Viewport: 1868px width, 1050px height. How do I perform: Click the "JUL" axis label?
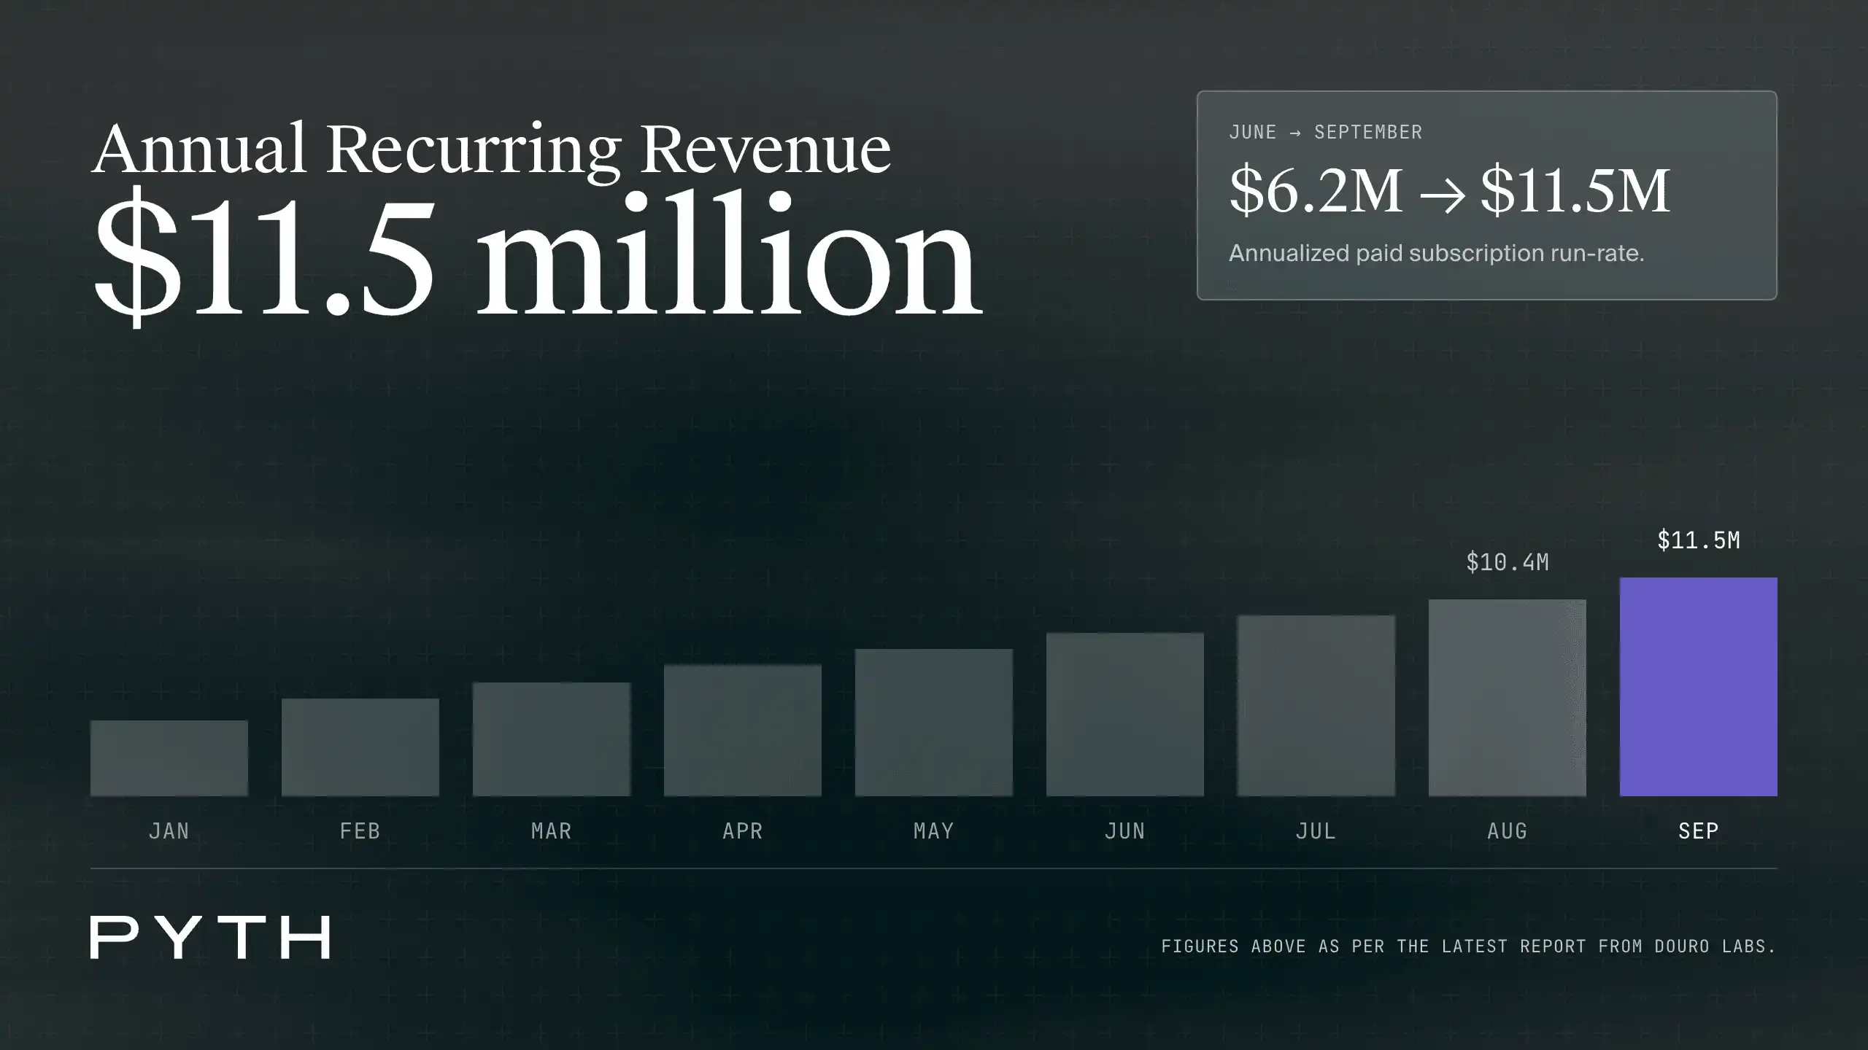(1316, 831)
